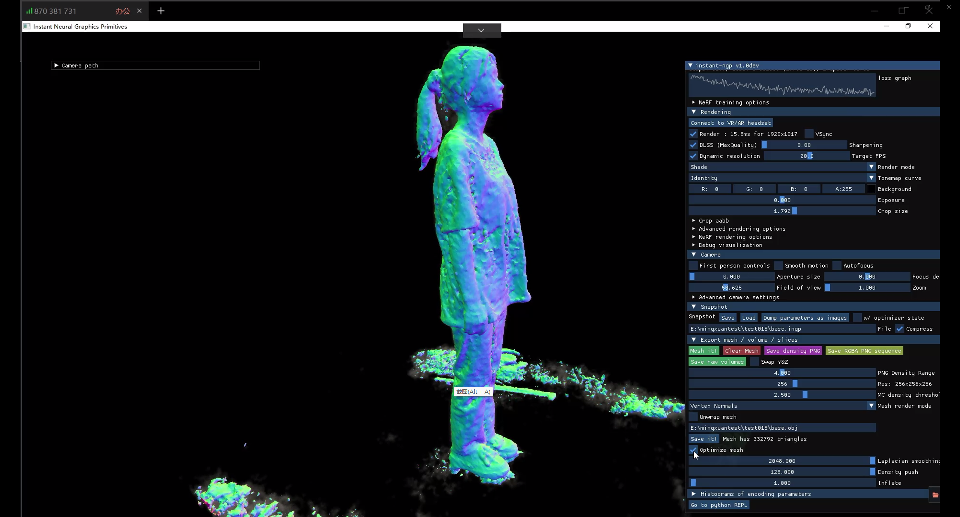Enable Smooth motion checkbox
Image resolution: width=960 pixels, height=517 pixels.
[x=778, y=266]
